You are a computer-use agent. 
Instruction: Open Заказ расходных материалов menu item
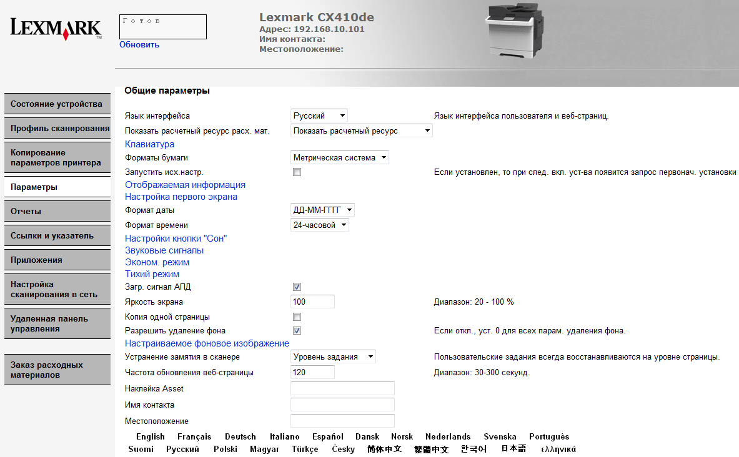pyautogui.click(x=57, y=370)
